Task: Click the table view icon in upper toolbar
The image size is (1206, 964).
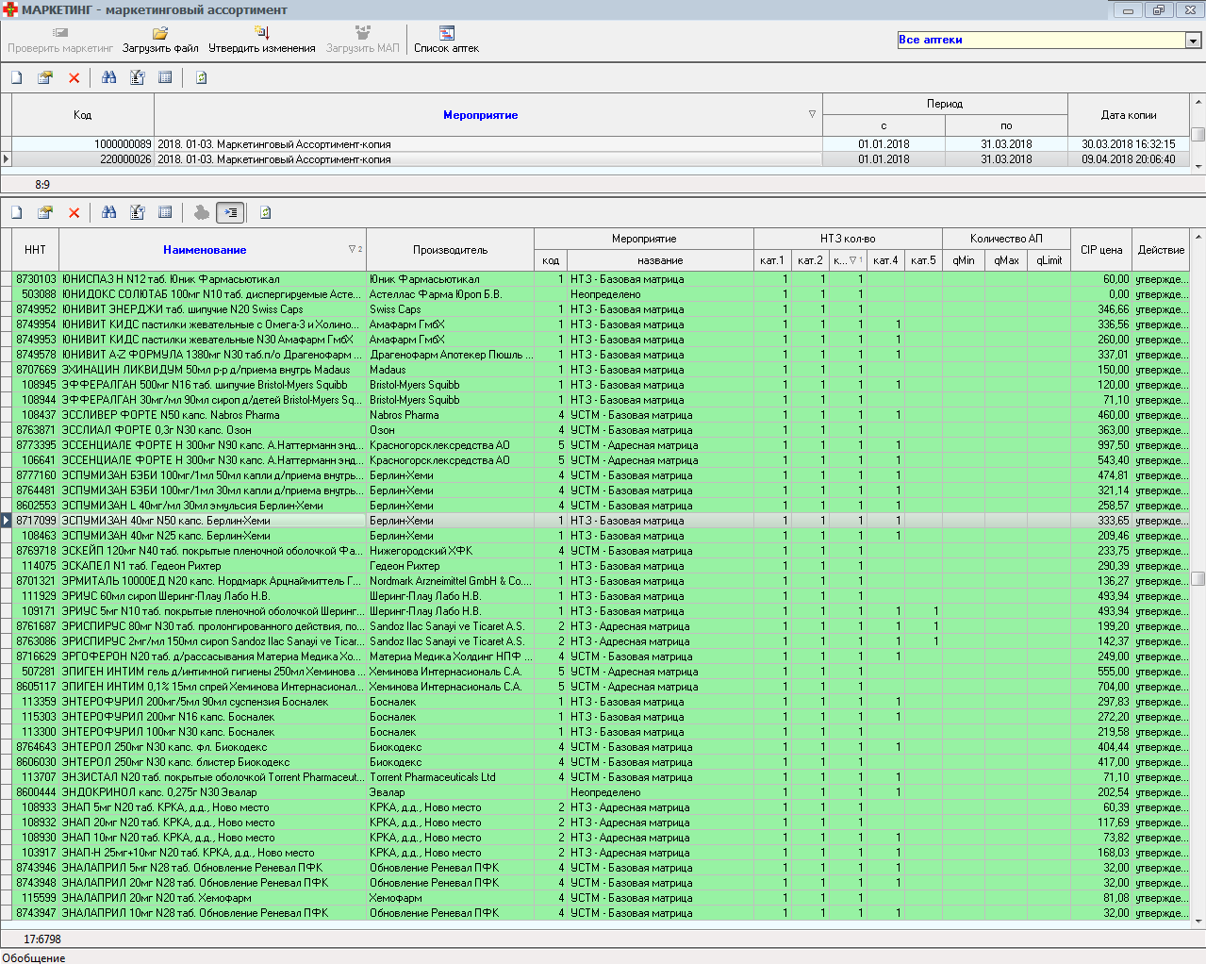Action: [x=165, y=78]
